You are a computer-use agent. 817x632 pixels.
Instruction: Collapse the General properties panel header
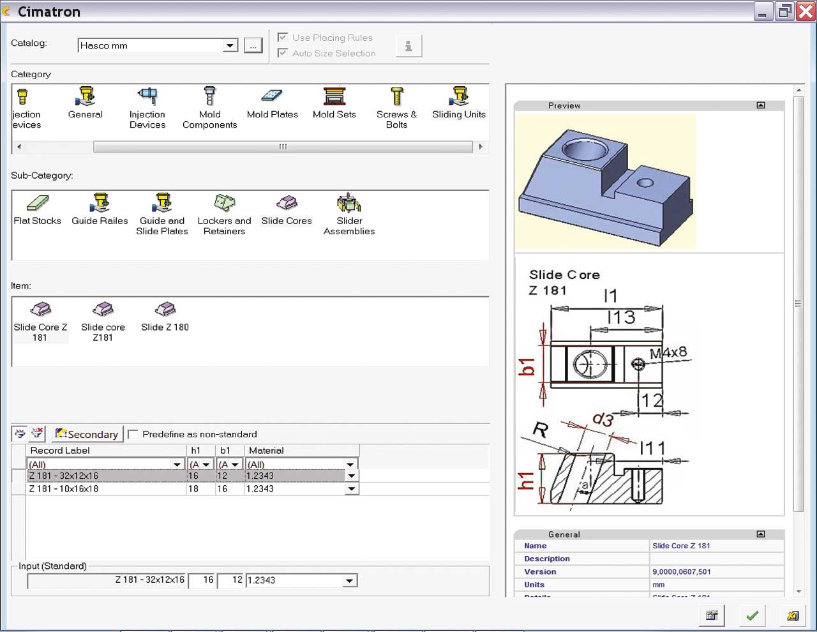tap(761, 534)
